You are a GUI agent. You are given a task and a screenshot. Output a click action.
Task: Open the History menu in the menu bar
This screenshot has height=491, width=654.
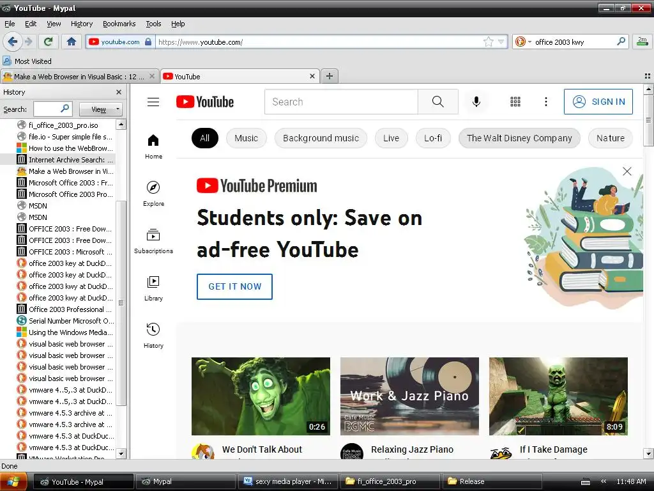[81, 24]
